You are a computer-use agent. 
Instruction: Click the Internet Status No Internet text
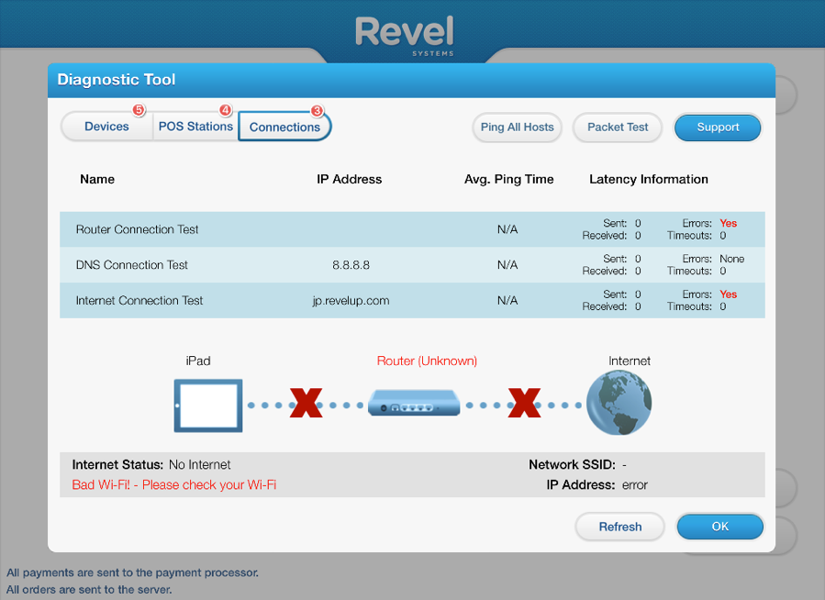[151, 465]
